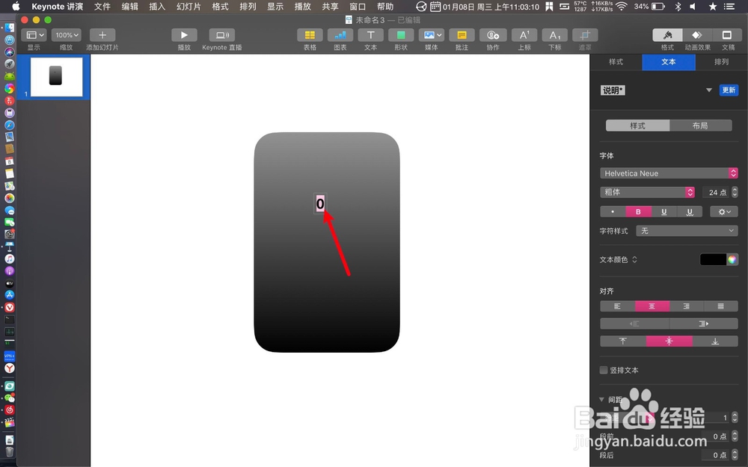Open Trash in the Dock
The width and height of the screenshot is (748, 467).
click(10, 452)
